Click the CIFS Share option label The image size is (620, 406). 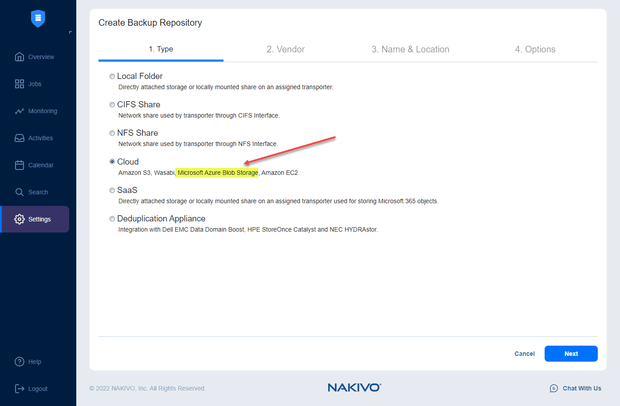[x=139, y=105]
